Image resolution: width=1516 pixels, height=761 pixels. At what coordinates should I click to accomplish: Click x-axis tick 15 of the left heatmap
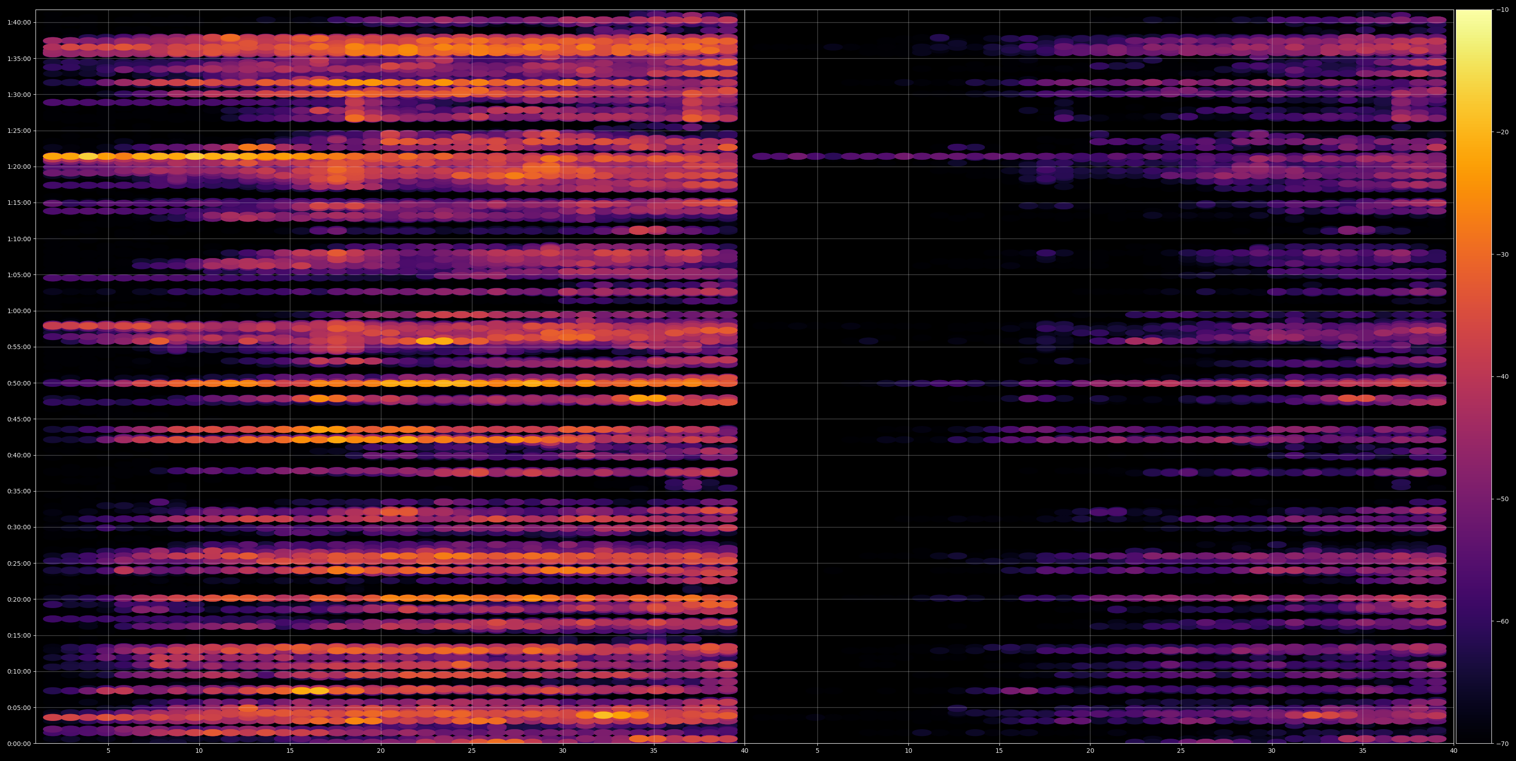click(290, 751)
